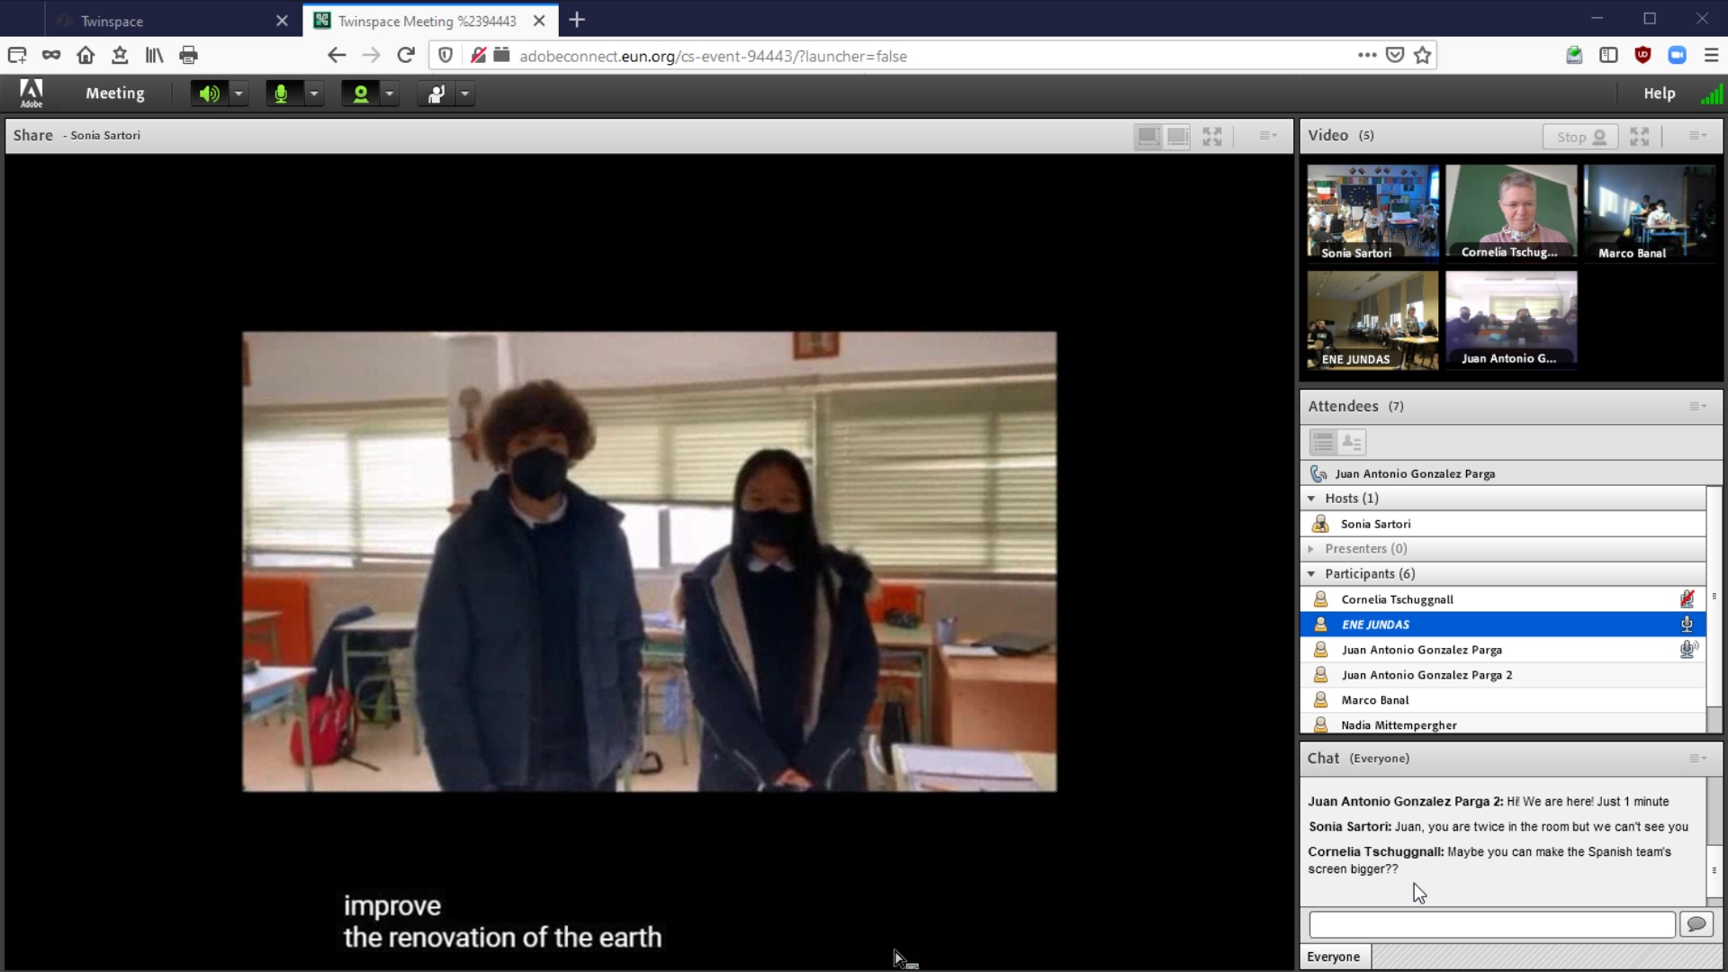
Task: Open the Video pod options menu
Action: 1697,136
